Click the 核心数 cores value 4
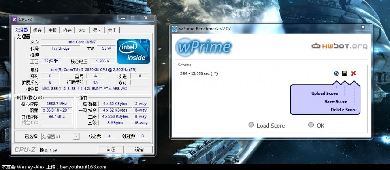 coord(109,136)
